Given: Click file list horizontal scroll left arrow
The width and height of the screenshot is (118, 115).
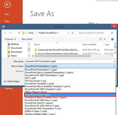Looking at the screenshot, I should coord(33,56).
